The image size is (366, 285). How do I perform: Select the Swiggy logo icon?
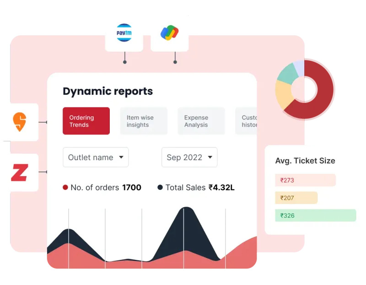click(x=19, y=122)
